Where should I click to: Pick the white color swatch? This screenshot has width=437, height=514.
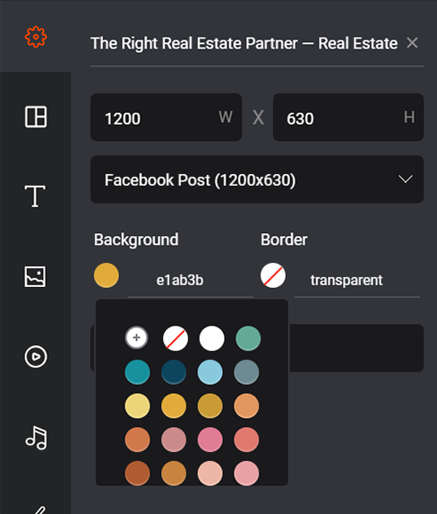[x=212, y=338]
